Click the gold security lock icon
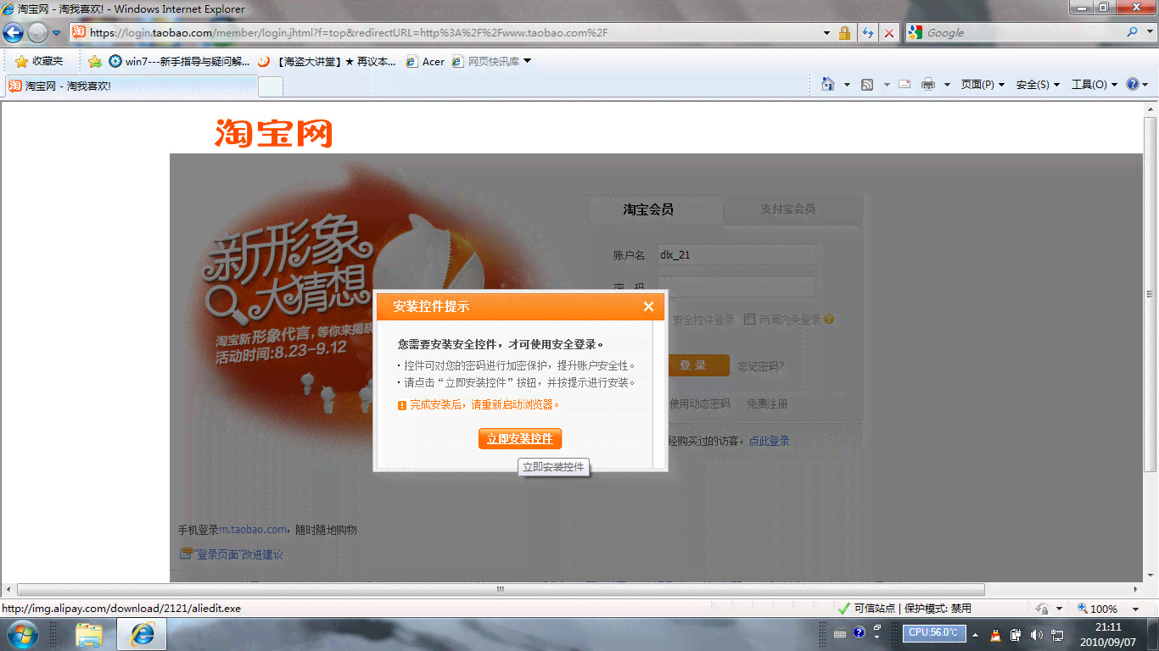Screen dimensions: 1159x651 [x=844, y=33]
